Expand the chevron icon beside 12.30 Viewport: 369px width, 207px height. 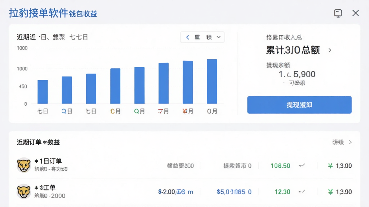tap(302, 192)
